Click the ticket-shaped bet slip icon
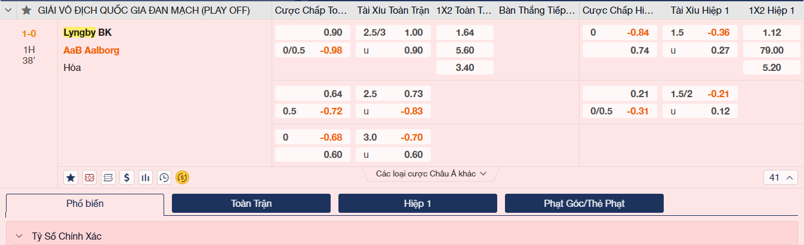Screen dimensions: 804x245 tap(108, 177)
